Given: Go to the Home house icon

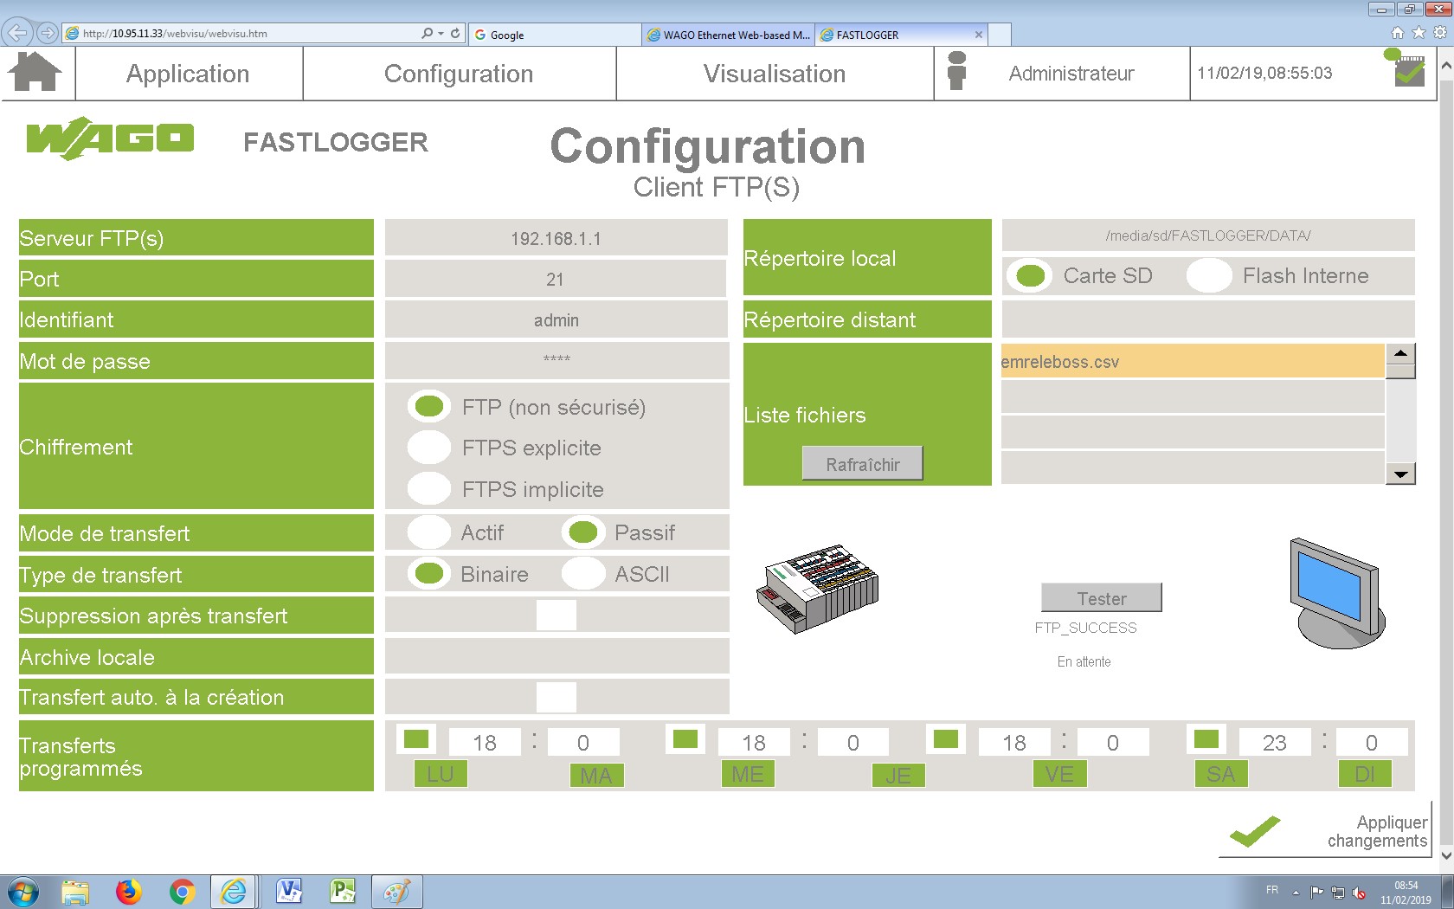Looking at the screenshot, I should tap(35, 72).
